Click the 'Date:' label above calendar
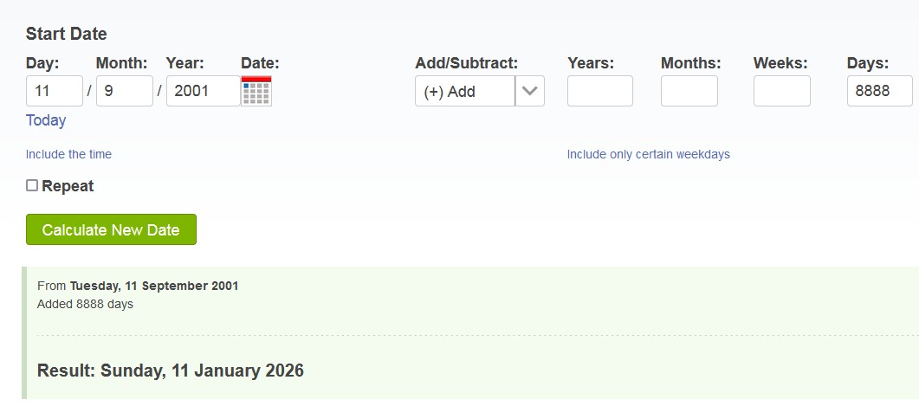 pos(260,62)
